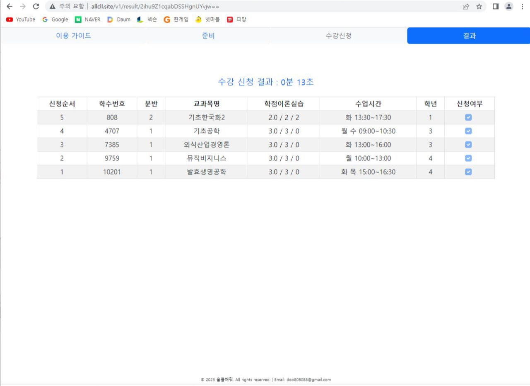The height and width of the screenshot is (386, 530).
Task: Select course name 뮤직비지니스
Action: pyautogui.click(x=207, y=158)
